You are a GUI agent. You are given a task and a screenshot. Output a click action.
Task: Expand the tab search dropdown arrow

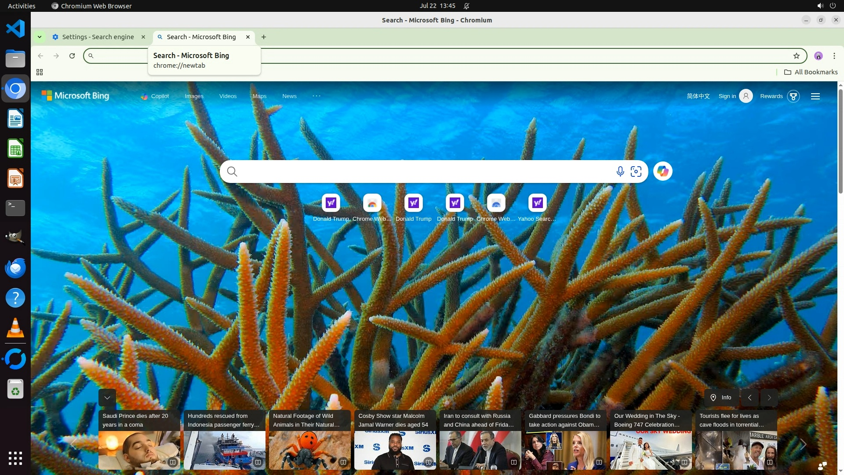[40, 37]
